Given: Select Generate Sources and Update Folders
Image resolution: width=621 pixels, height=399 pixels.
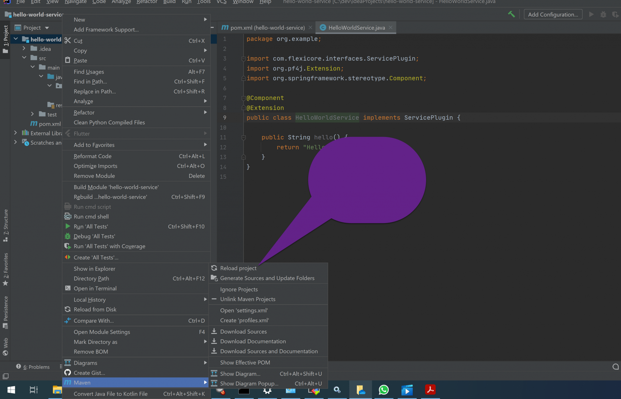Looking at the screenshot, I should (x=267, y=278).
